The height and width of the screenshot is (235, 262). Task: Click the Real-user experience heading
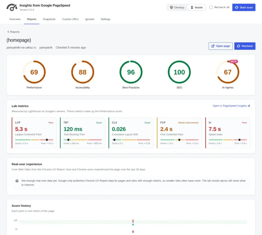[x=27, y=164]
